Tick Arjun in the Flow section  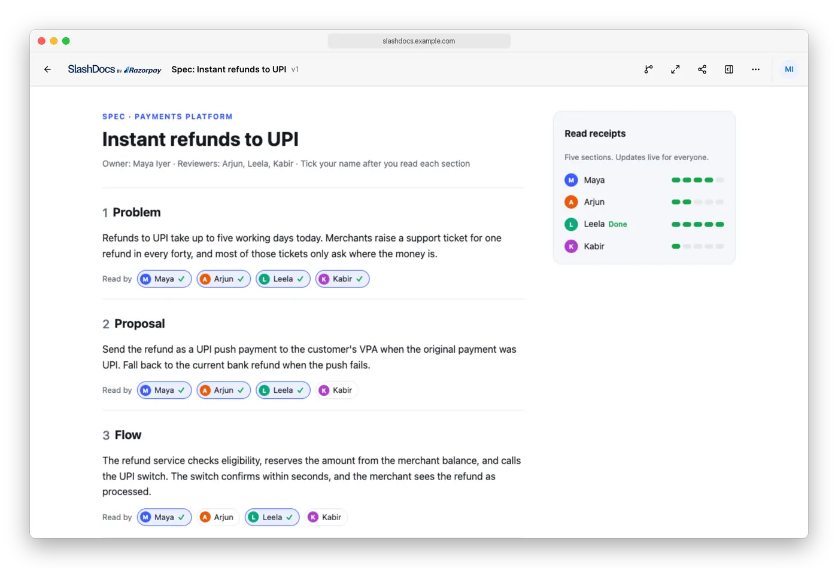(218, 517)
